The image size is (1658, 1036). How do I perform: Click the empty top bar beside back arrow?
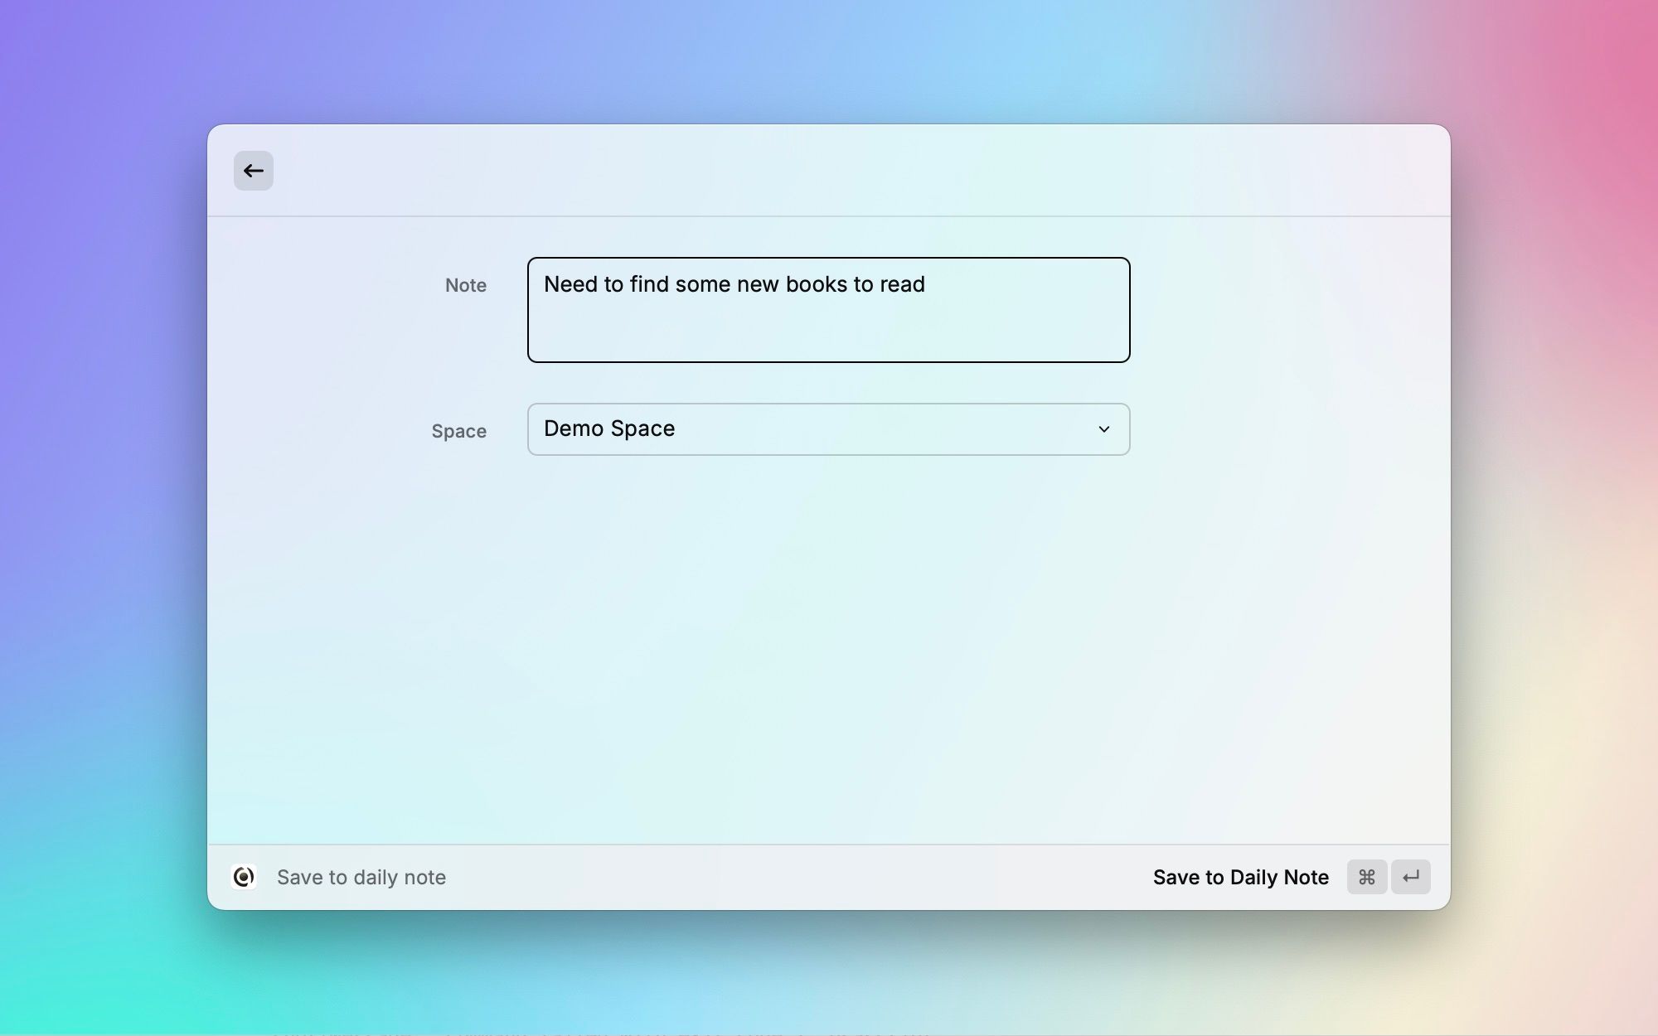pyautogui.click(x=829, y=171)
